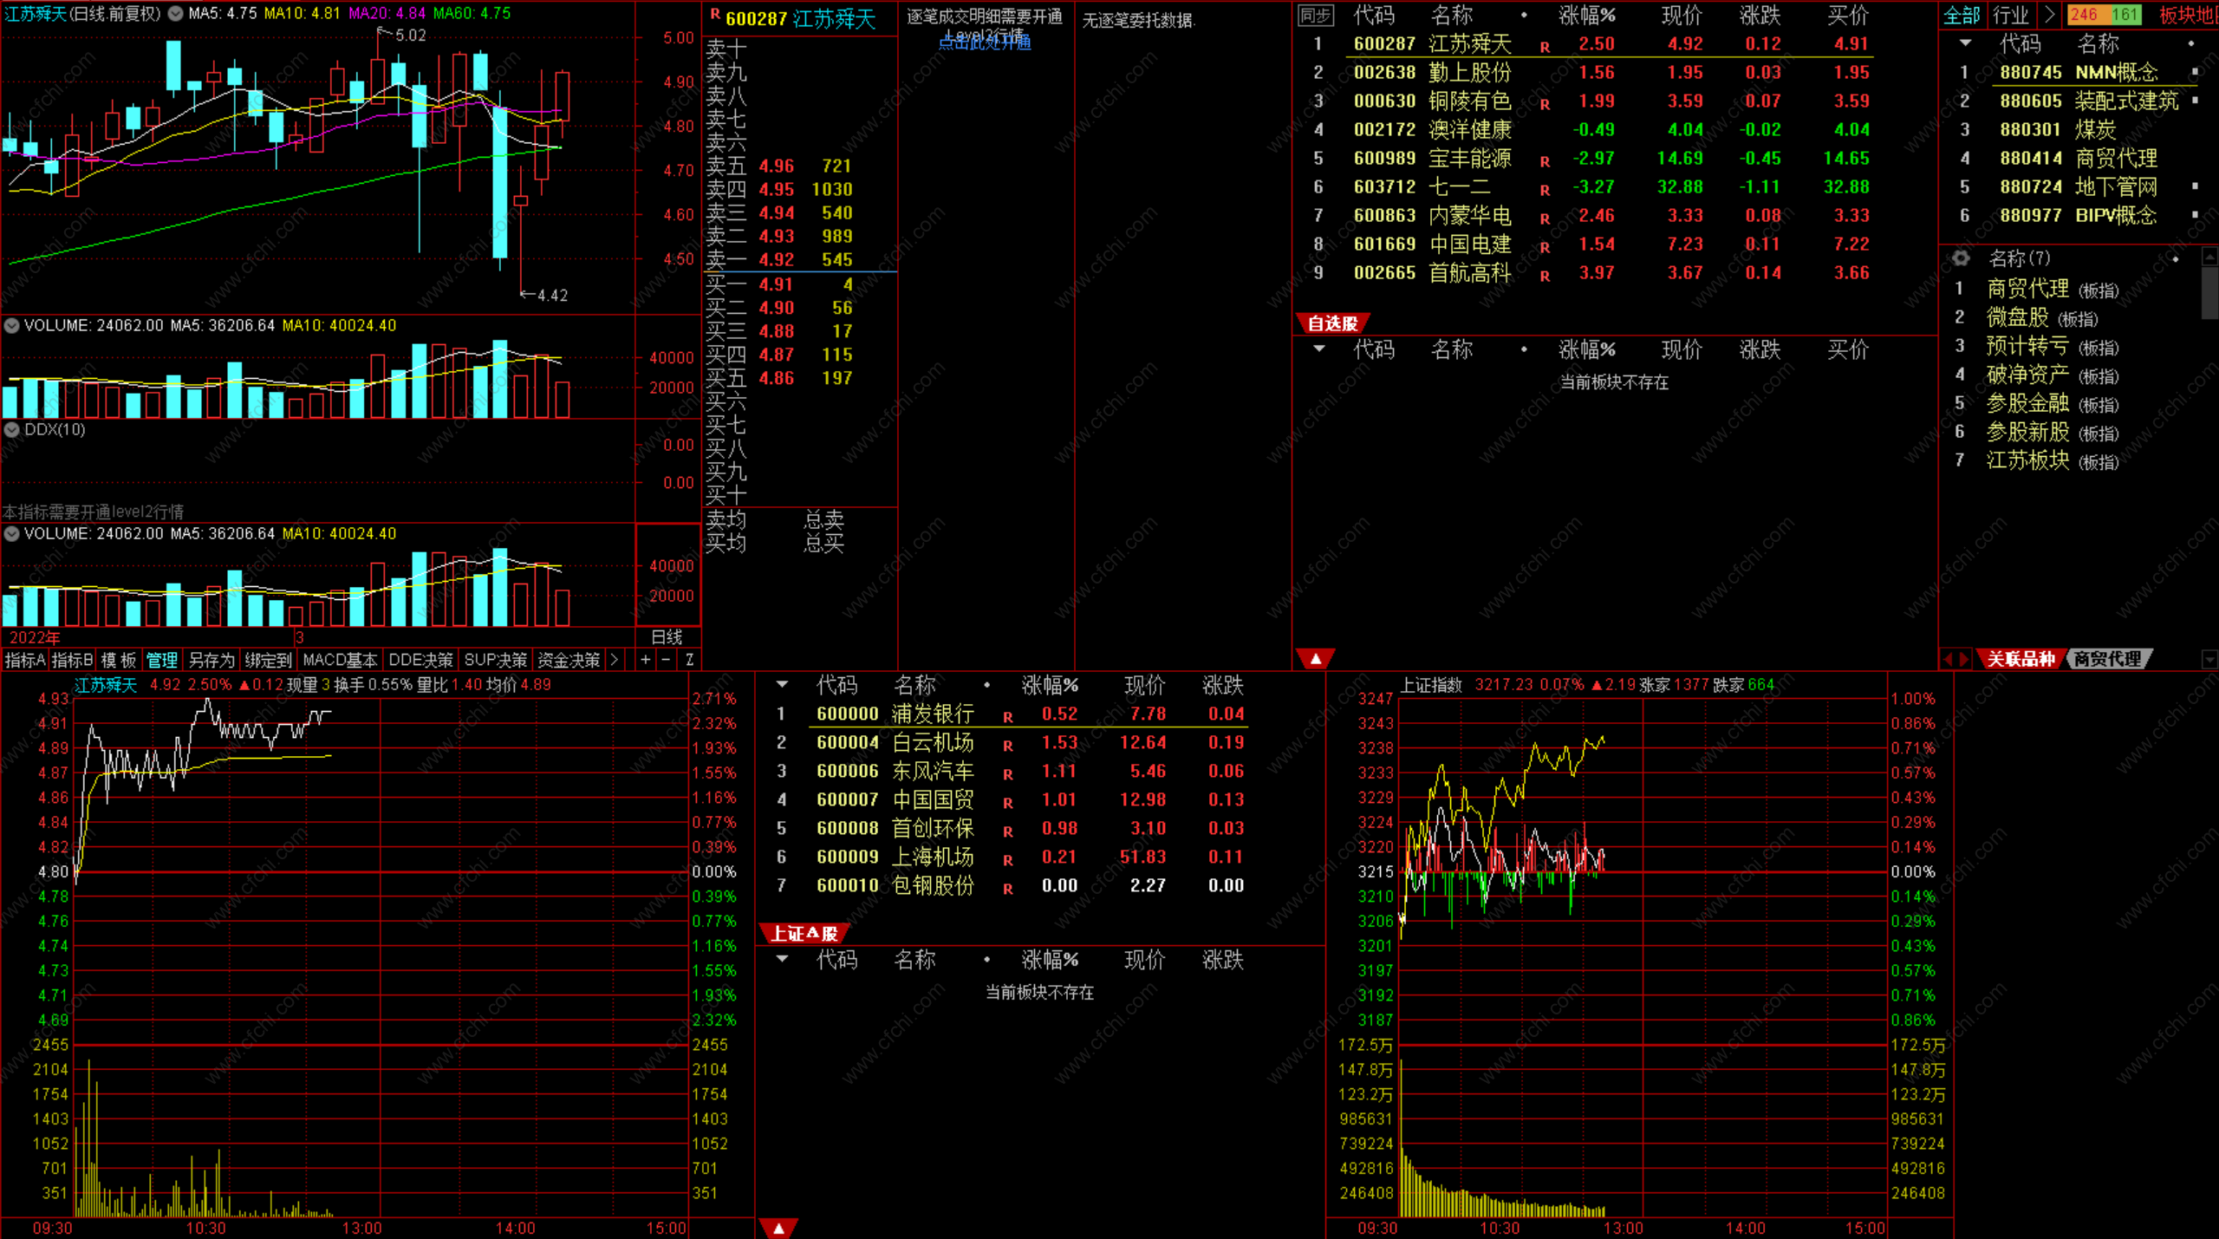Toggle round icon beside first VOLUME indicator

click(12, 325)
